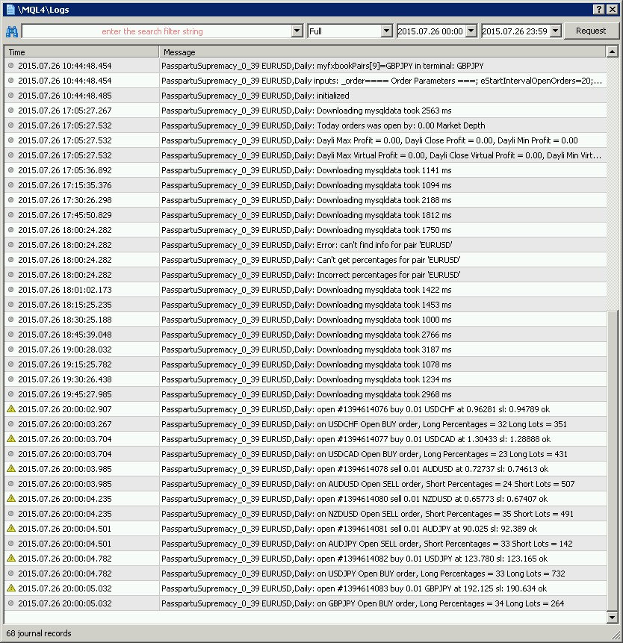
Task: Select the 'open #1394614076 buy 0.01 USDCHF' message
Action: [x=356, y=409]
